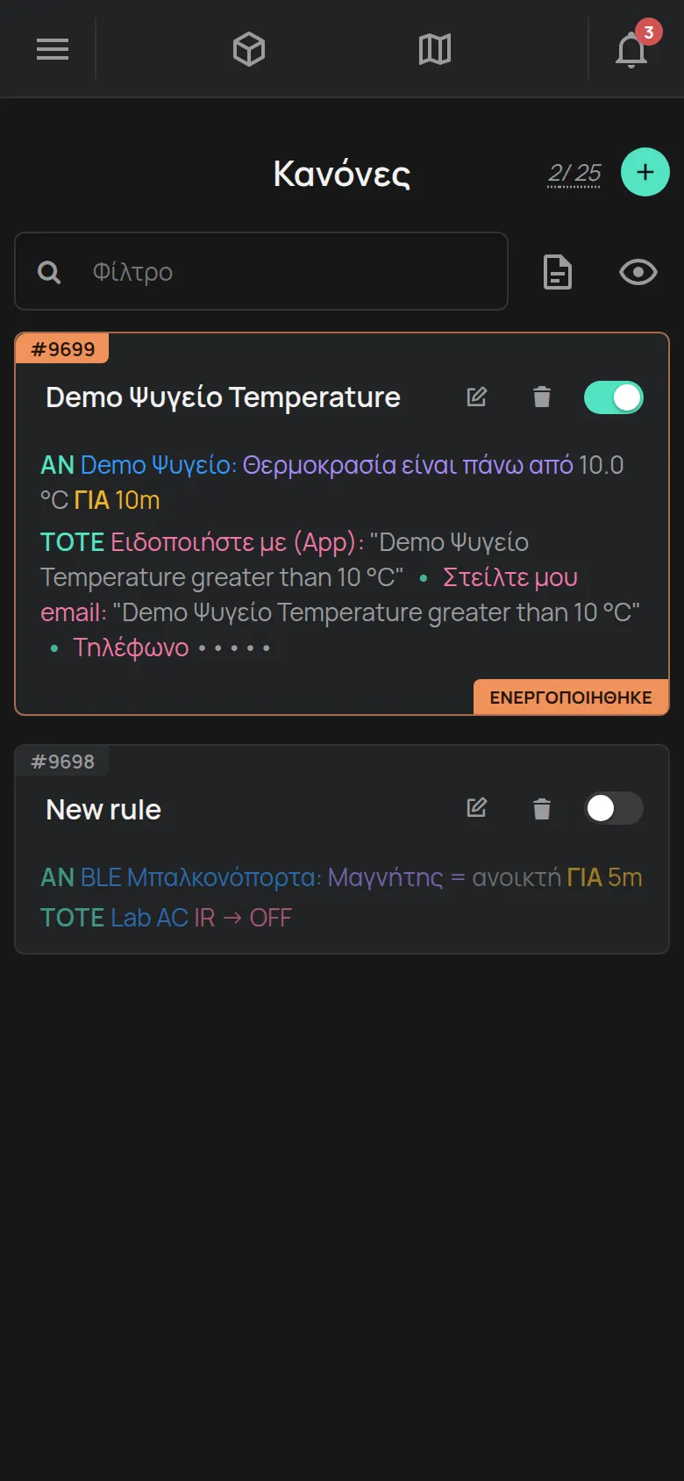Select the #9699 rule tag
This screenshot has height=1481, width=684.
[x=62, y=349]
